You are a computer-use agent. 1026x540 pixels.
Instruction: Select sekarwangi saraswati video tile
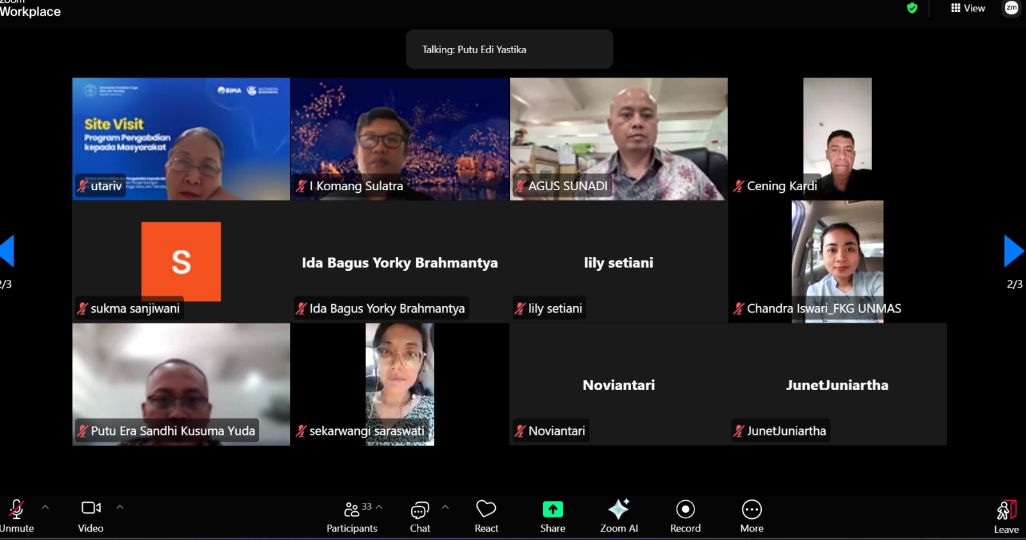399,384
